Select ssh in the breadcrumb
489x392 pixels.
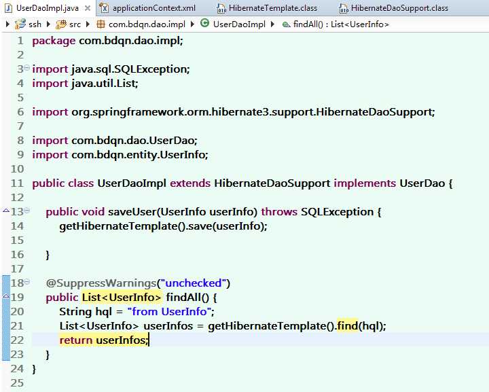tap(35, 24)
